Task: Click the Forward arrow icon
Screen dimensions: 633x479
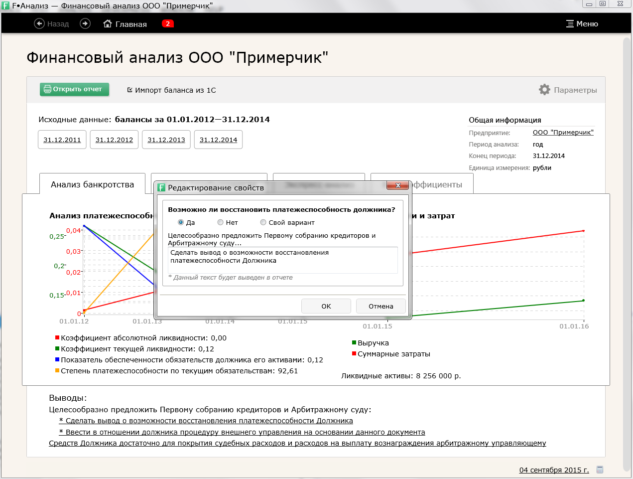Action: click(85, 23)
